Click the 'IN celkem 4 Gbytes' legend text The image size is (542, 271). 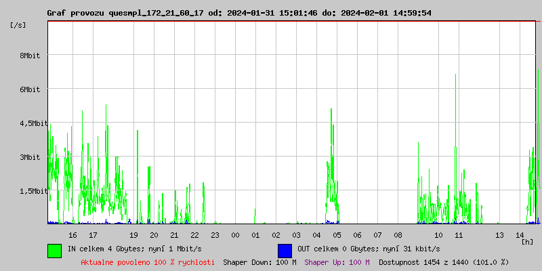(x=134, y=249)
